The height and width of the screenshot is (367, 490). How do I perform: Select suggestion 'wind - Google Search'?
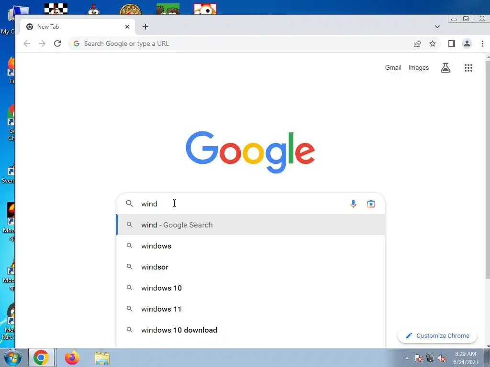(250, 225)
